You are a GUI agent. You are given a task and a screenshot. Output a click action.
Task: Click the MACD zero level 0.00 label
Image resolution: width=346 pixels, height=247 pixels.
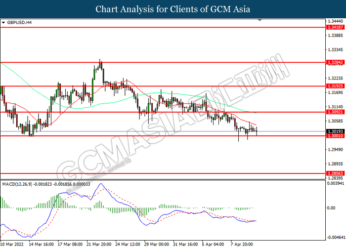pyautogui.click(x=331, y=208)
